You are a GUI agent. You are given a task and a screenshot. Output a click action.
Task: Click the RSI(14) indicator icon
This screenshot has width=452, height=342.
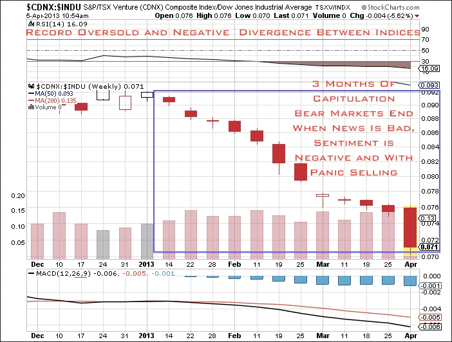pos(31,24)
